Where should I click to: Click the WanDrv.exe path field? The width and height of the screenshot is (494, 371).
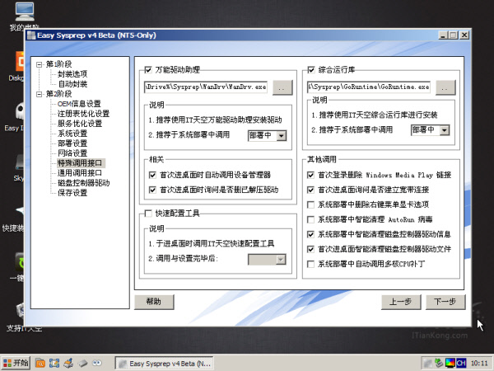pyautogui.click(x=206, y=87)
